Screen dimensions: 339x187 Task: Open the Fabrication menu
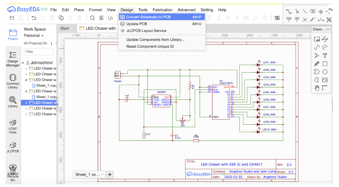(162, 10)
